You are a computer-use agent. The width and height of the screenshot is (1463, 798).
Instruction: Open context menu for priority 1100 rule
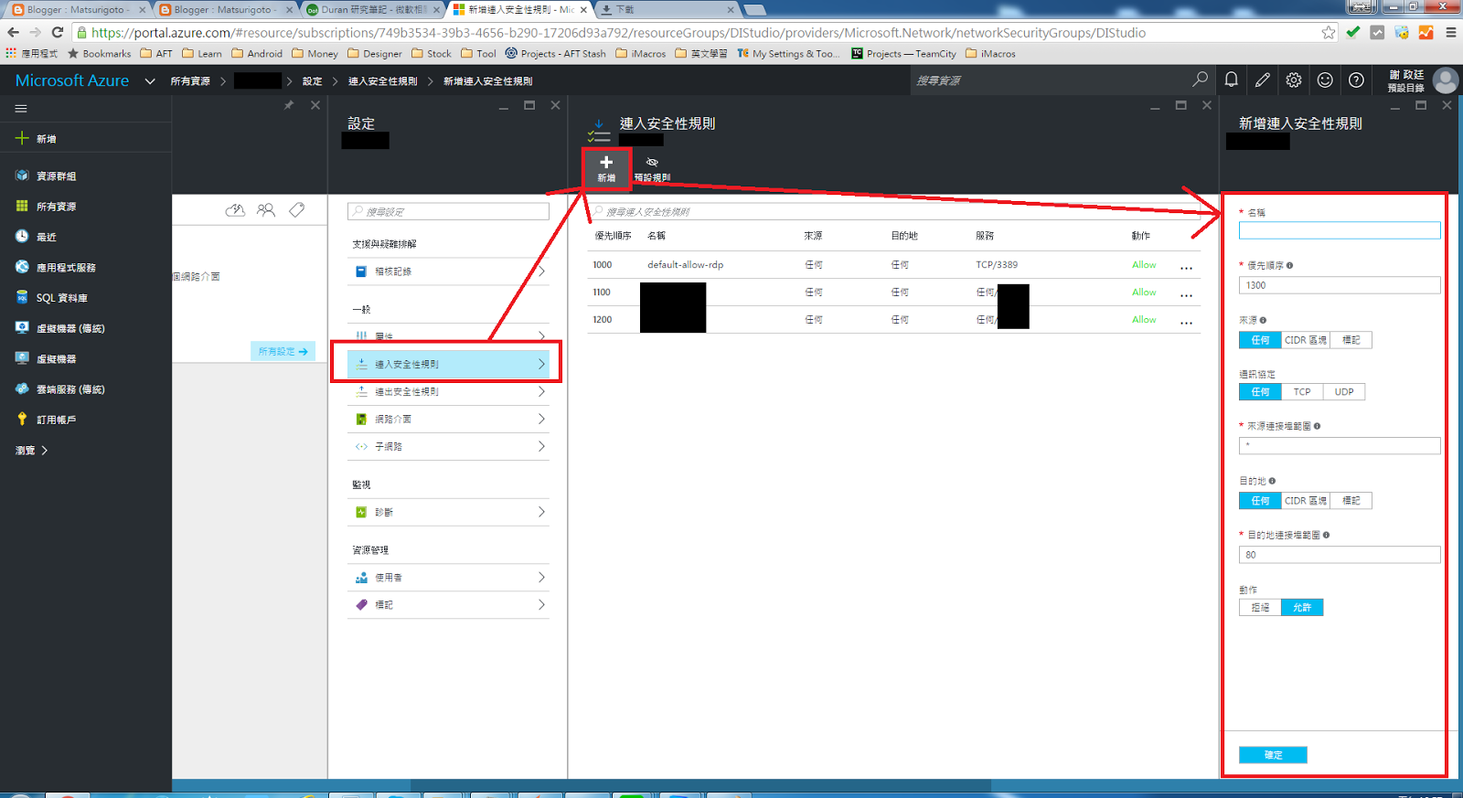pos(1186,293)
